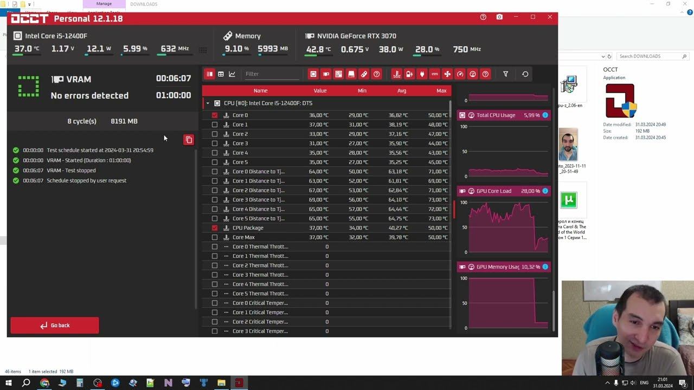Click sensor Filter text field
This screenshot has width=694, height=390.
pos(271,74)
